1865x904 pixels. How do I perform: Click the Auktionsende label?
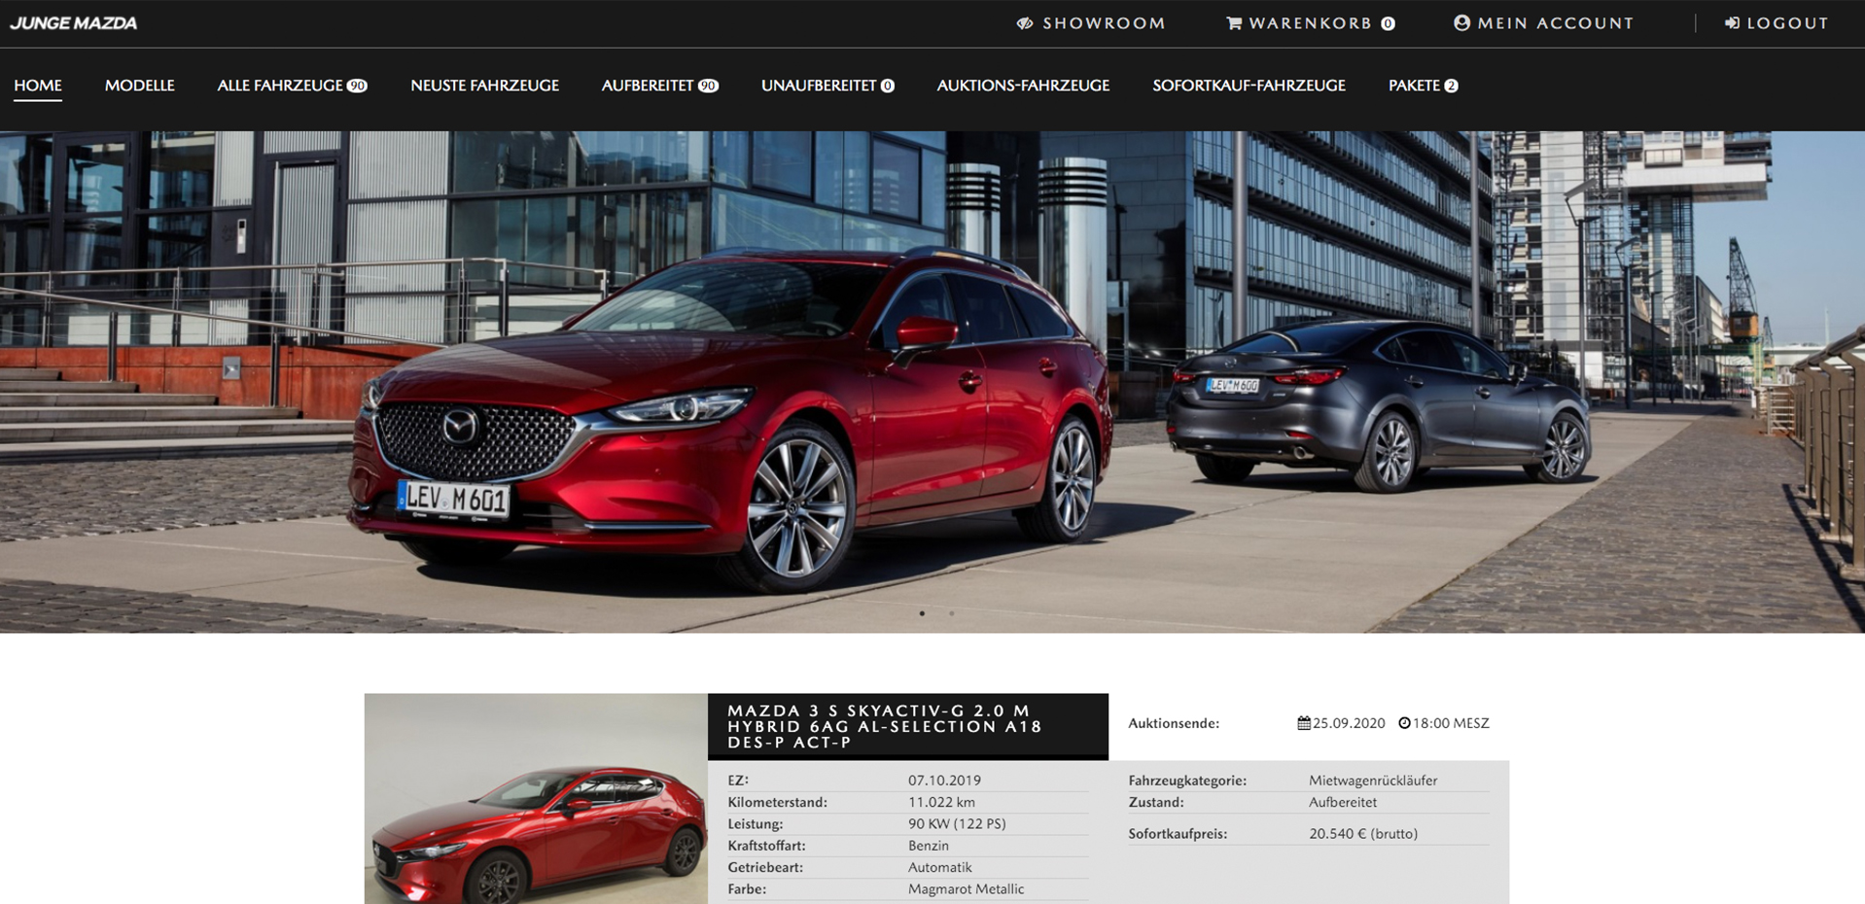coord(1174,723)
